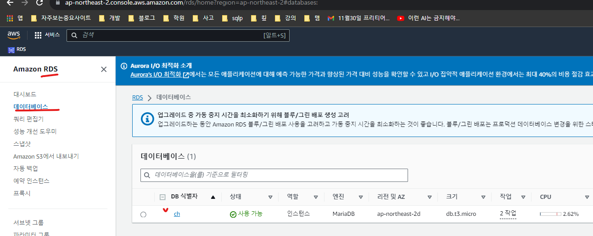593x236 pixels.
Task: Sort by 역할 column arrow
Action: (x=316, y=197)
